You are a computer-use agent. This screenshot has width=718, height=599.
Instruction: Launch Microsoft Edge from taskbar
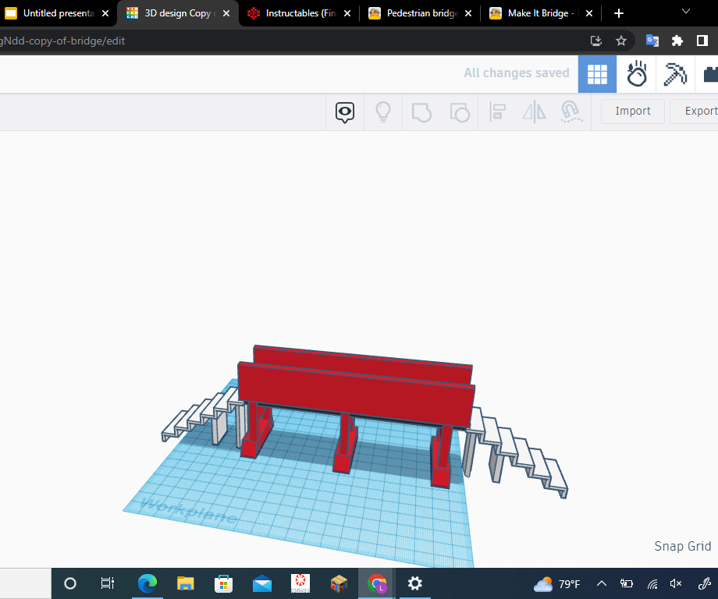tap(147, 583)
